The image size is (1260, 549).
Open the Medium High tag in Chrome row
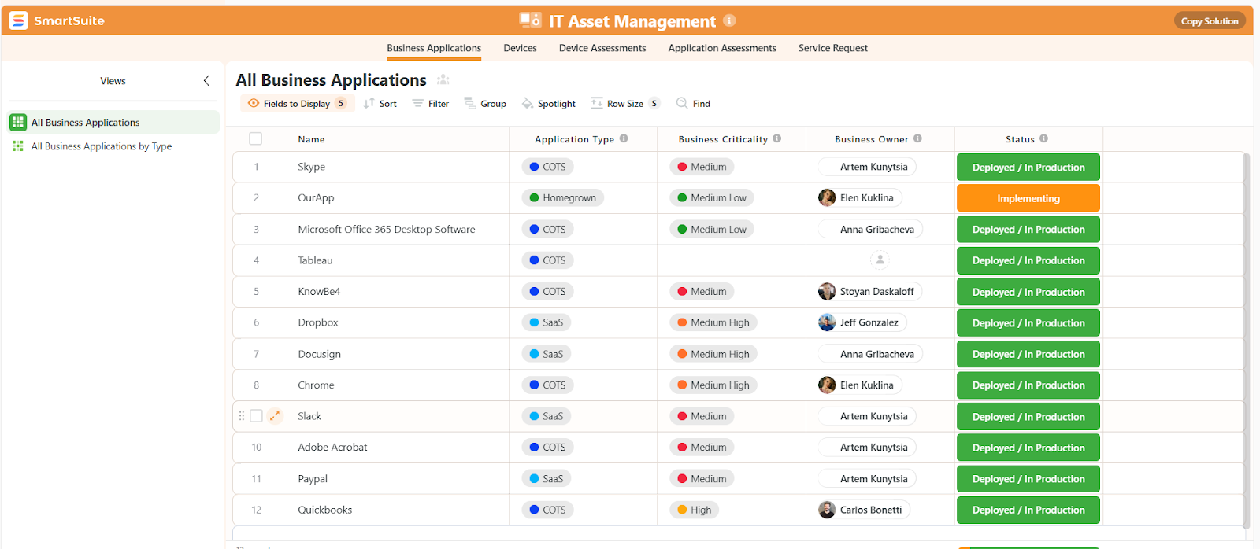(x=713, y=385)
